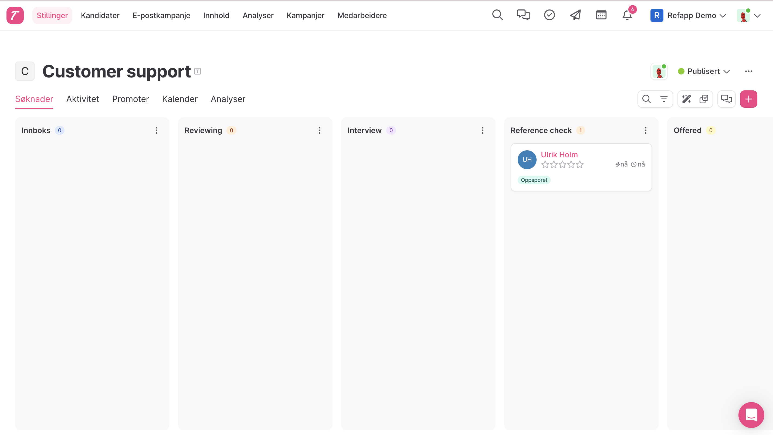
Task: Open the tasks checkmark circle icon
Action: click(x=549, y=15)
